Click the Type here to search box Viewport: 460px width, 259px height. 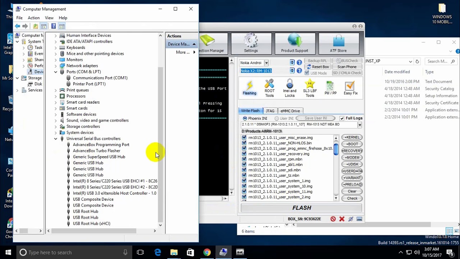tap(74, 253)
